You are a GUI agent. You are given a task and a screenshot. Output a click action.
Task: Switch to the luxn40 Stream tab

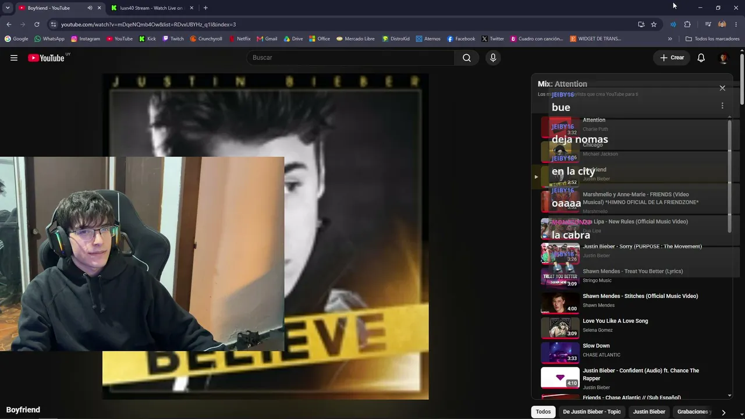tap(152, 8)
